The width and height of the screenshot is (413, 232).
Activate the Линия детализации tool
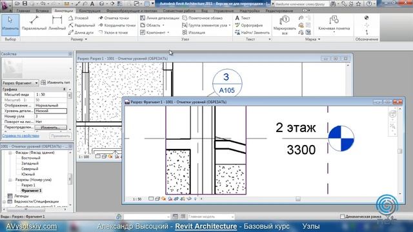(159, 18)
